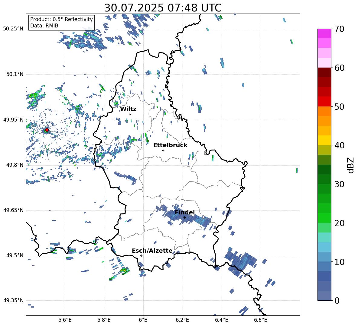
Task: Click the 49.5°N latitude label
Action: tap(15, 255)
